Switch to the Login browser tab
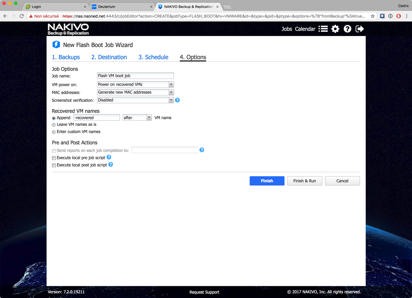The height and width of the screenshot is (298, 412). coord(55,7)
